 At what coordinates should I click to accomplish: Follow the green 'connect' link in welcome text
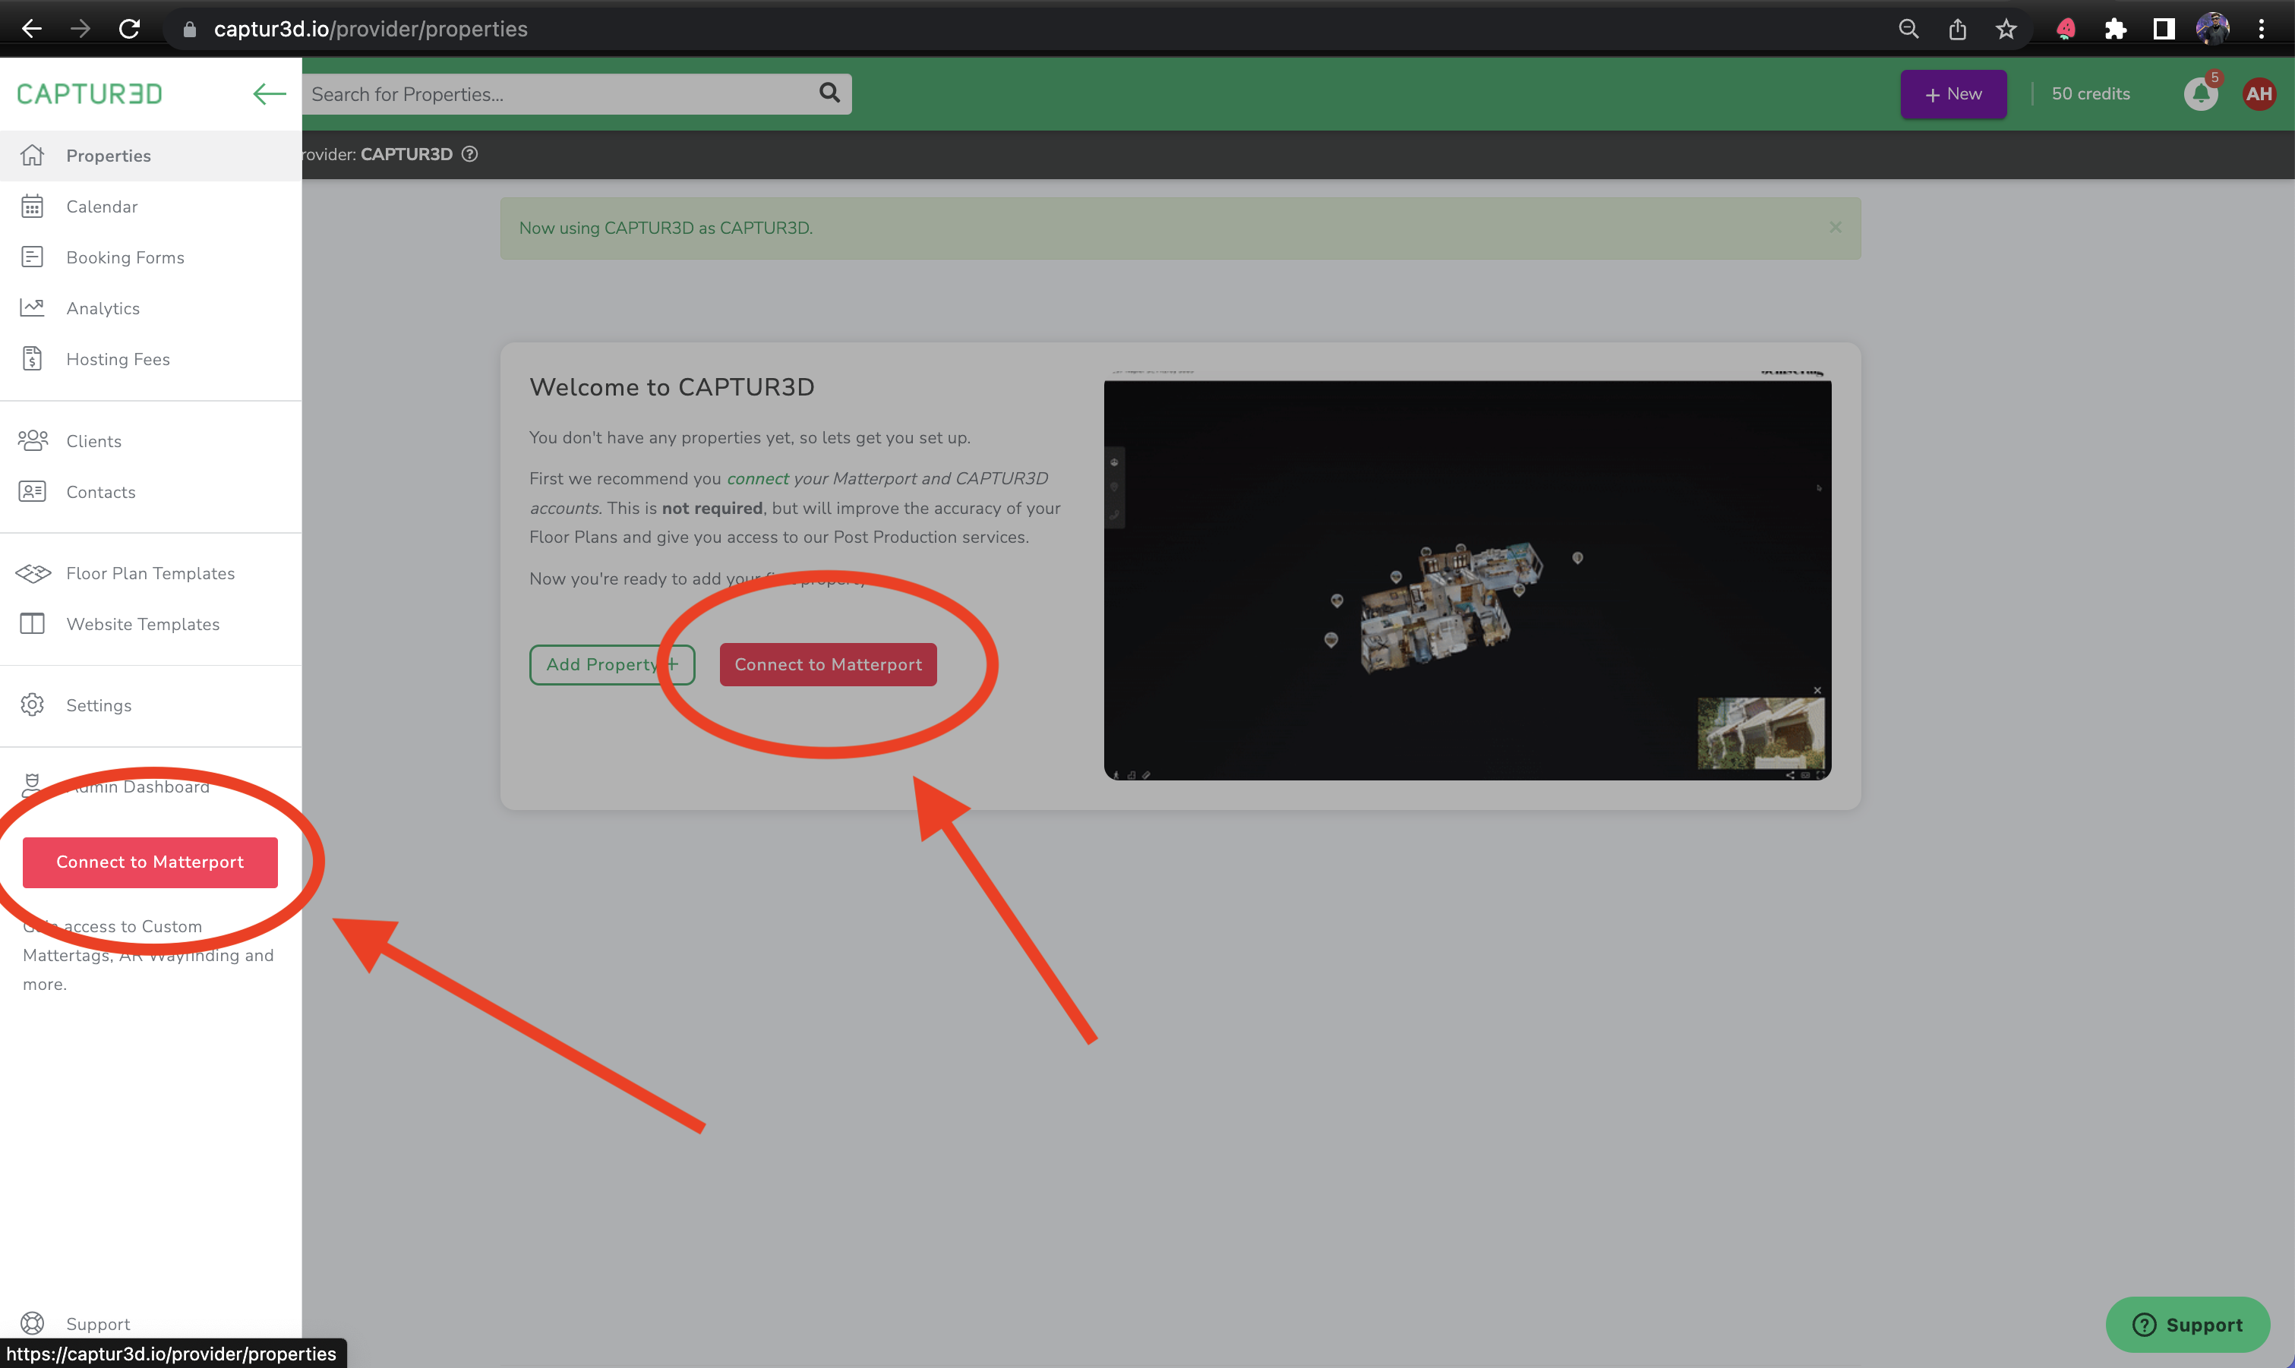(757, 478)
